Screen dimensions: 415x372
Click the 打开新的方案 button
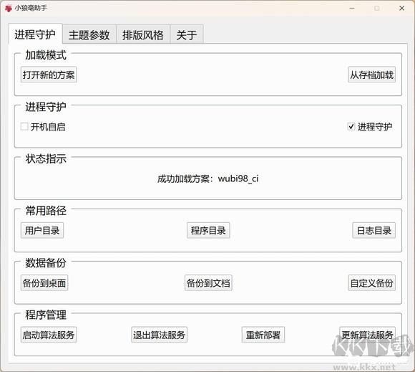click(49, 75)
